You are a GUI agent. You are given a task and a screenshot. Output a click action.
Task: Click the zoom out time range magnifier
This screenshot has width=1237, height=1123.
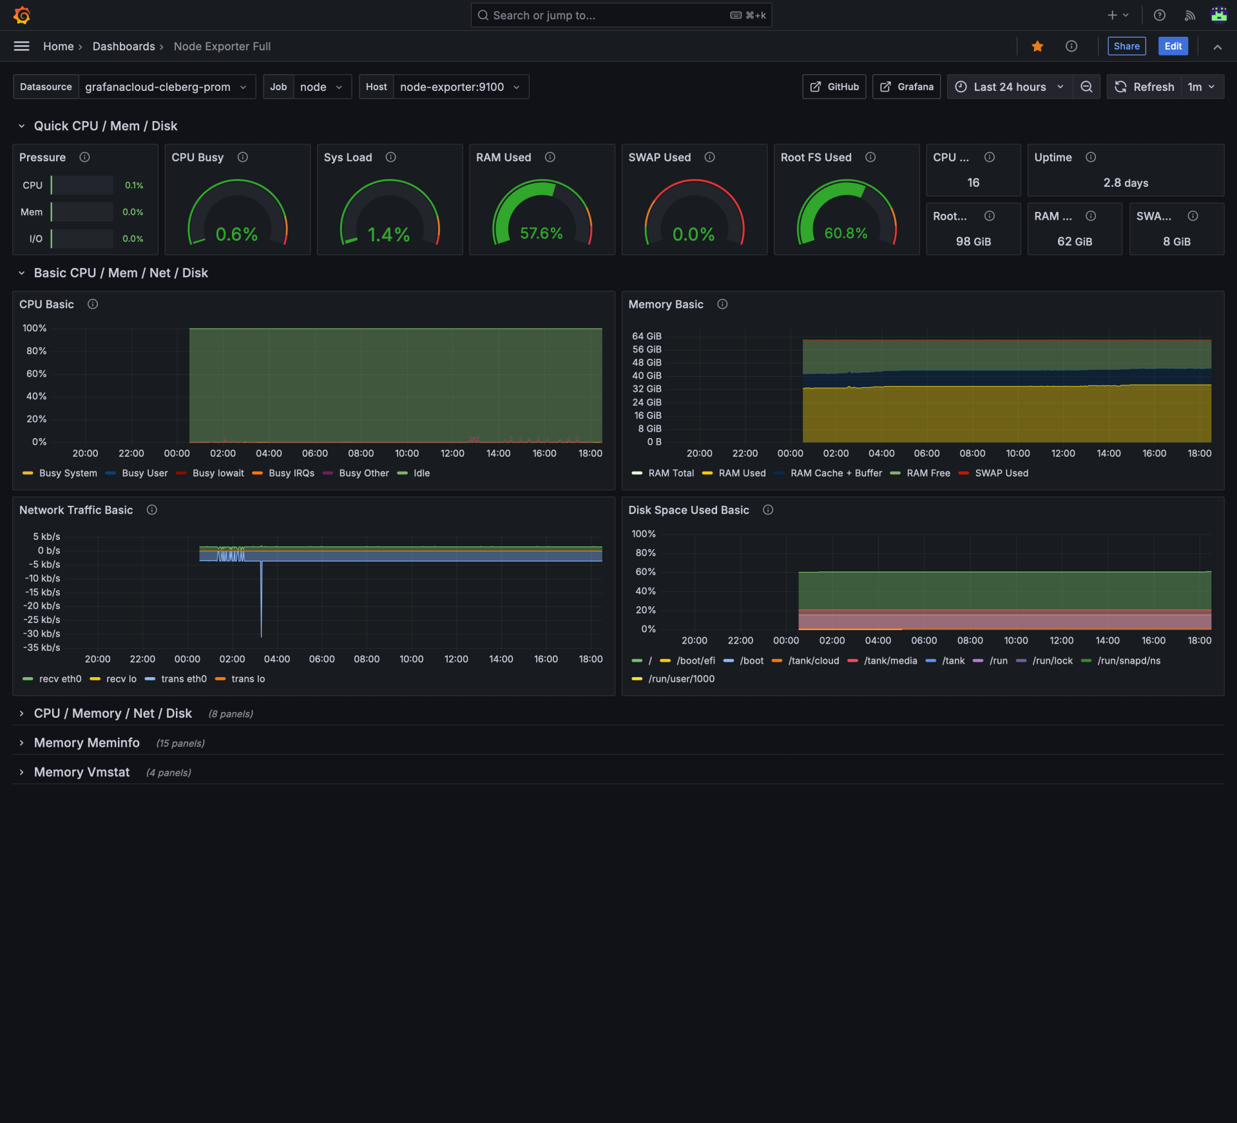(x=1086, y=86)
